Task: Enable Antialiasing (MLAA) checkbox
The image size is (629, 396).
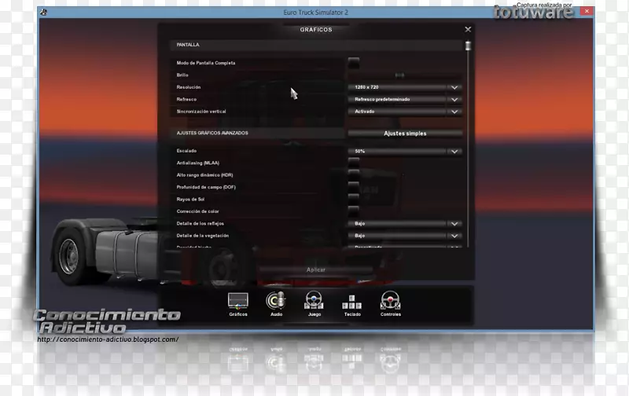Action: 354,163
